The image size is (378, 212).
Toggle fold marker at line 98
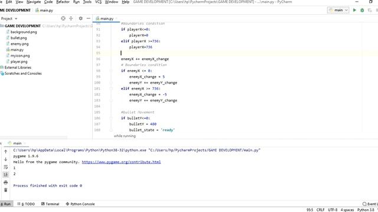(111, 71)
